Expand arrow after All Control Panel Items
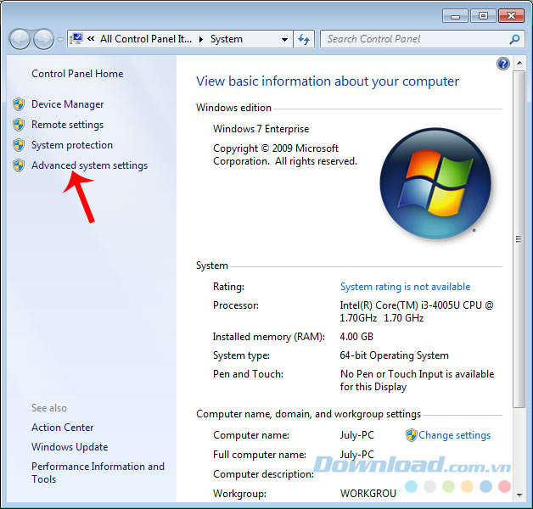The width and height of the screenshot is (533, 509). [201, 39]
